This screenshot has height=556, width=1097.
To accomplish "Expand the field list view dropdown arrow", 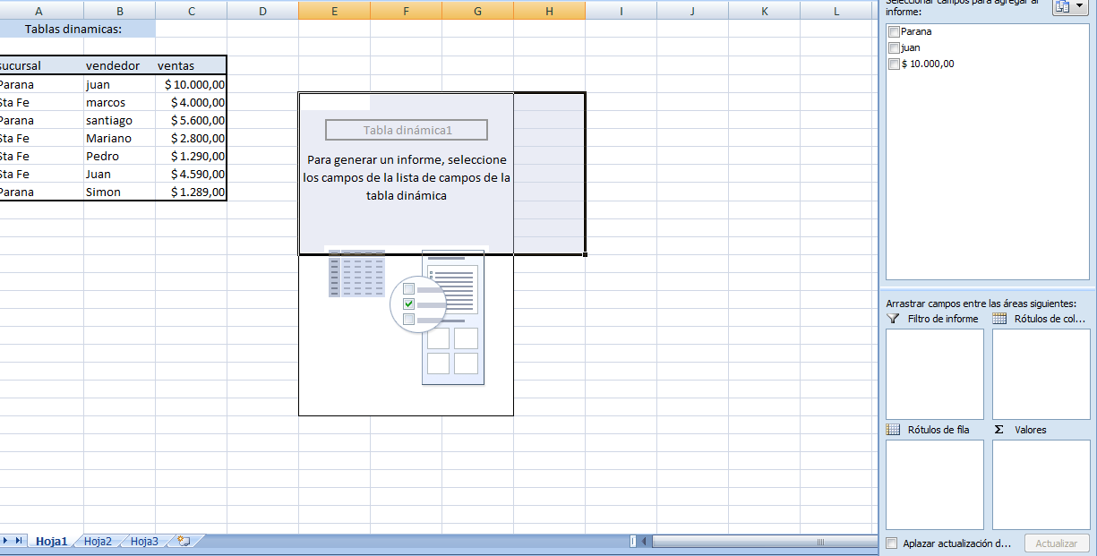I will pos(1079,6).
